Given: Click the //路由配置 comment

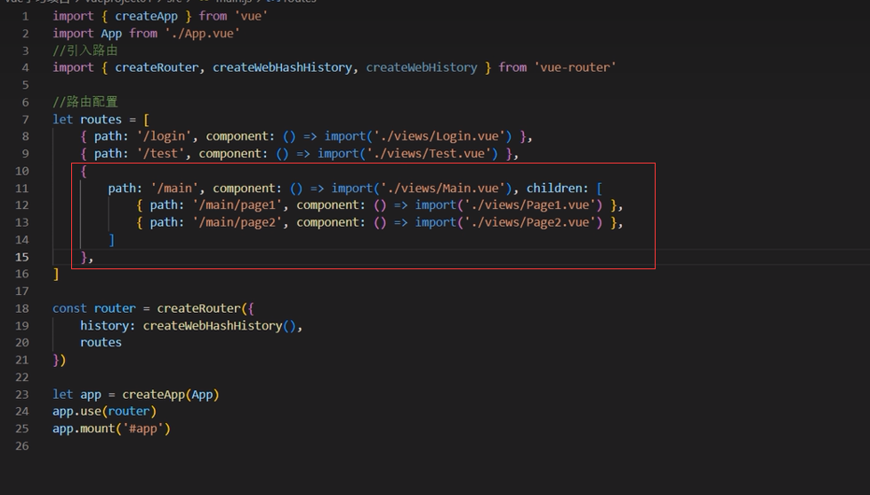Looking at the screenshot, I should [x=85, y=102].
